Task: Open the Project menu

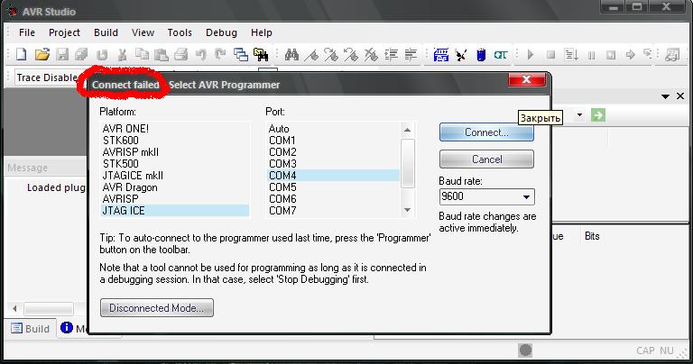Action: point(65,32)
